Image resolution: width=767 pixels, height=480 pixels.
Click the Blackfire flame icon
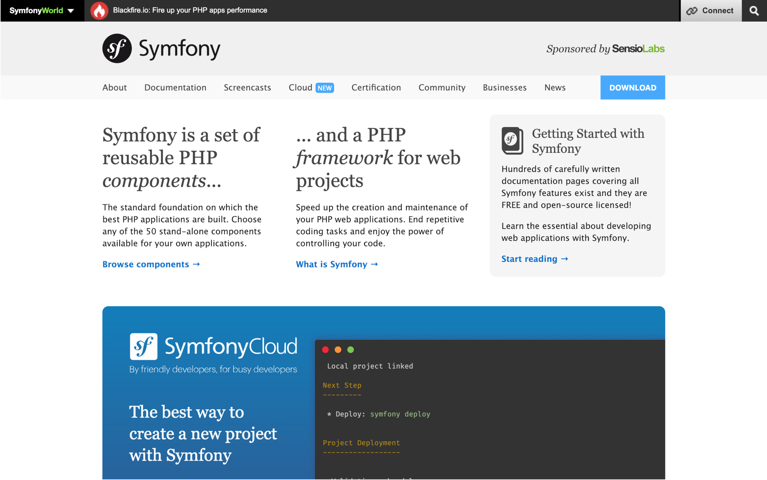(x=99, y=11)
